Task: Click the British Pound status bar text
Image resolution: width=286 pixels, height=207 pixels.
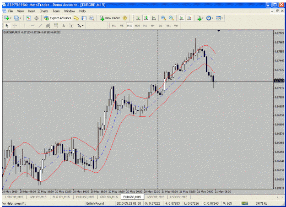Action: pos(95,203)
